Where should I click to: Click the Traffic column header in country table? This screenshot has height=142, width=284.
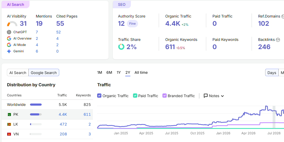(x=62, y=95)
